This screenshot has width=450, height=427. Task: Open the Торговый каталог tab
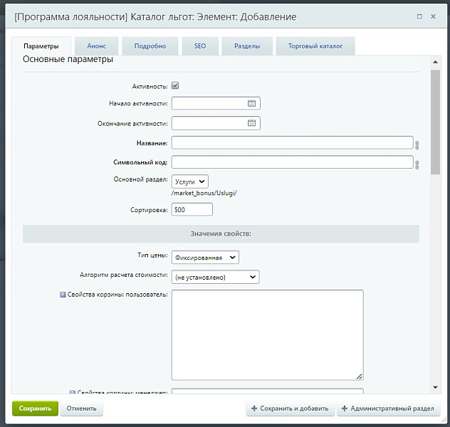point(315,46)
